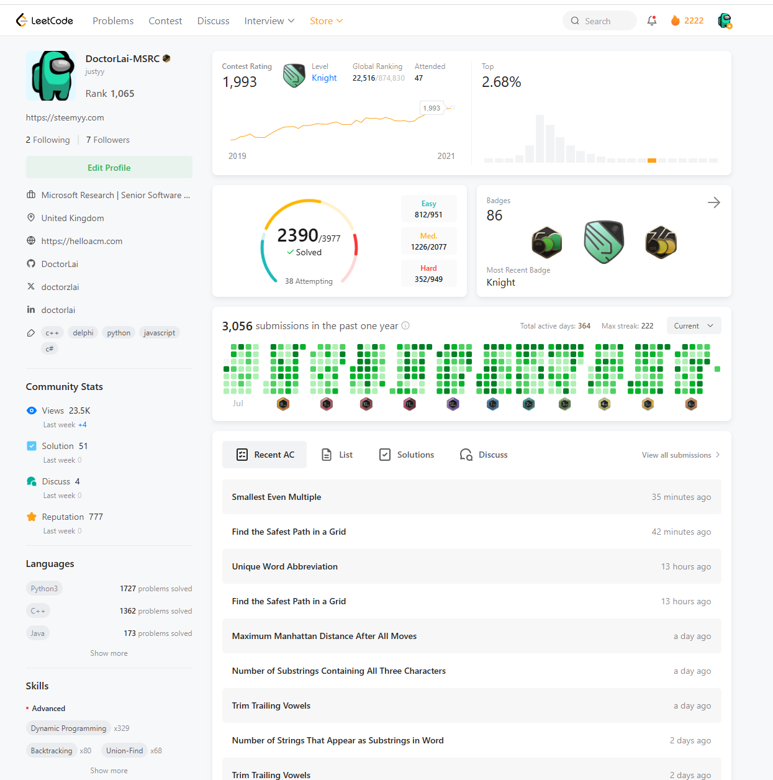Click the Search field
Image resolution: width=773 pixels, height=780 pixels.
coord(600,20)
